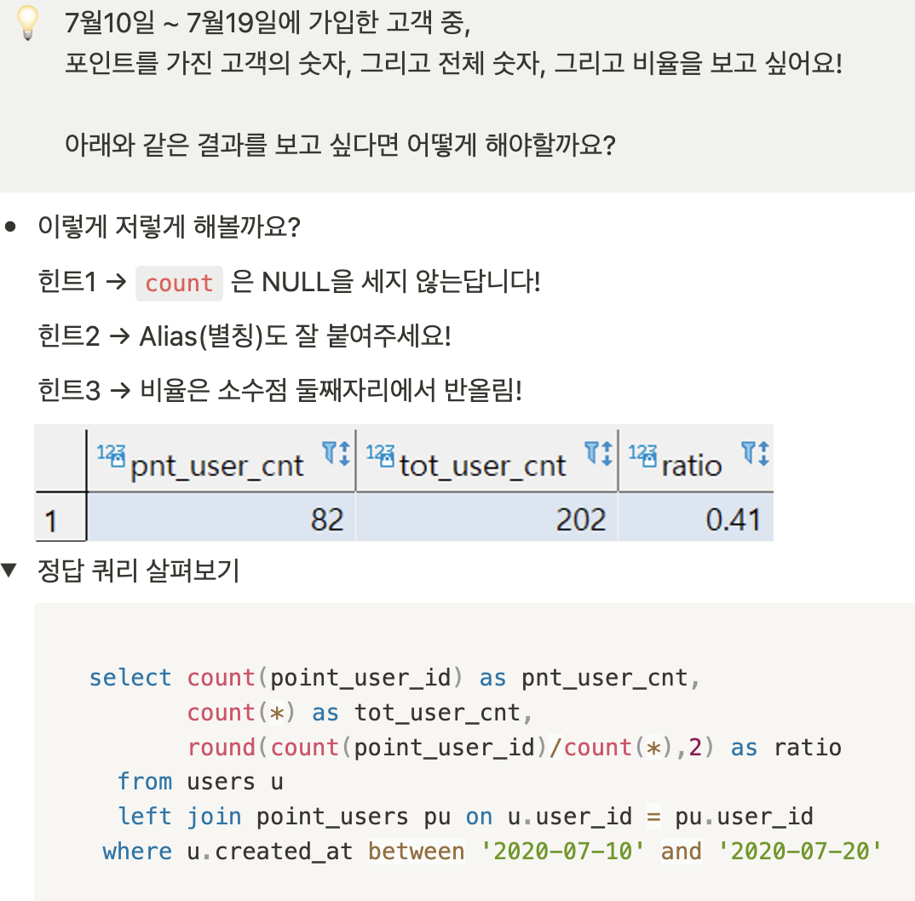Viewport: 915px width, 901px height.
Task: Click the cell with value 0.41
Action: (696, 517)
